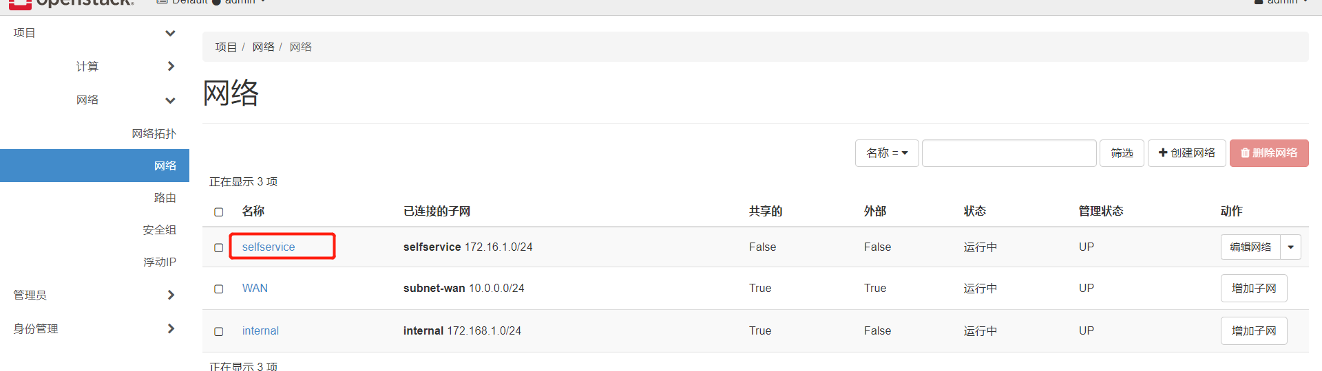This screenshot has width=1322, height=371.
Task: Expand the 身份管理 sidebar chevron
Action: [171, 328]
